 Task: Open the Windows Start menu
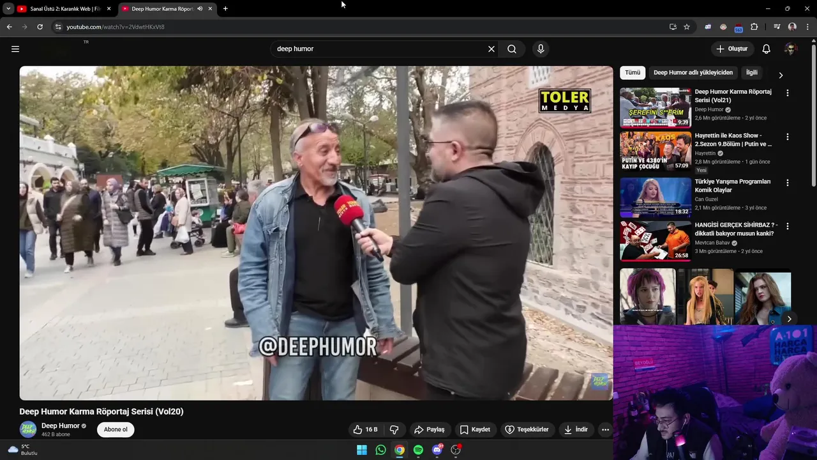tap(362, 450)
